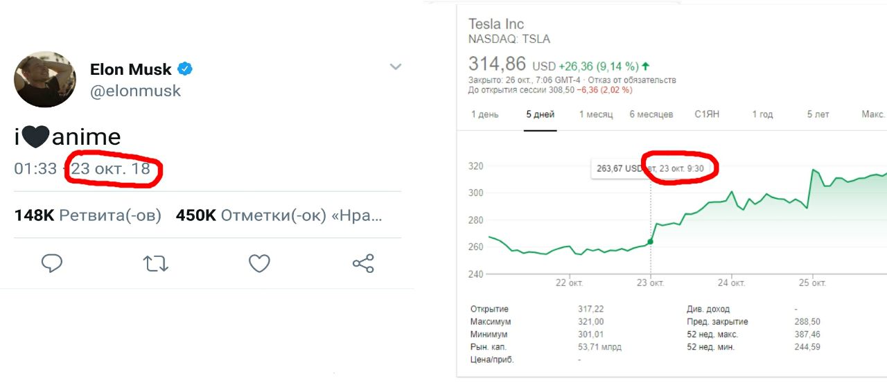Click green up arrow beside price change
The height and width of the screenshot is (383, 887).
(x=646, y=66)
